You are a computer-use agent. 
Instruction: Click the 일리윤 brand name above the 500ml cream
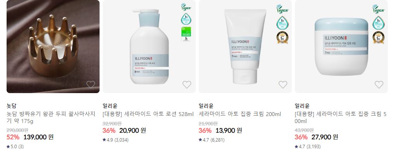coord(302,106)
